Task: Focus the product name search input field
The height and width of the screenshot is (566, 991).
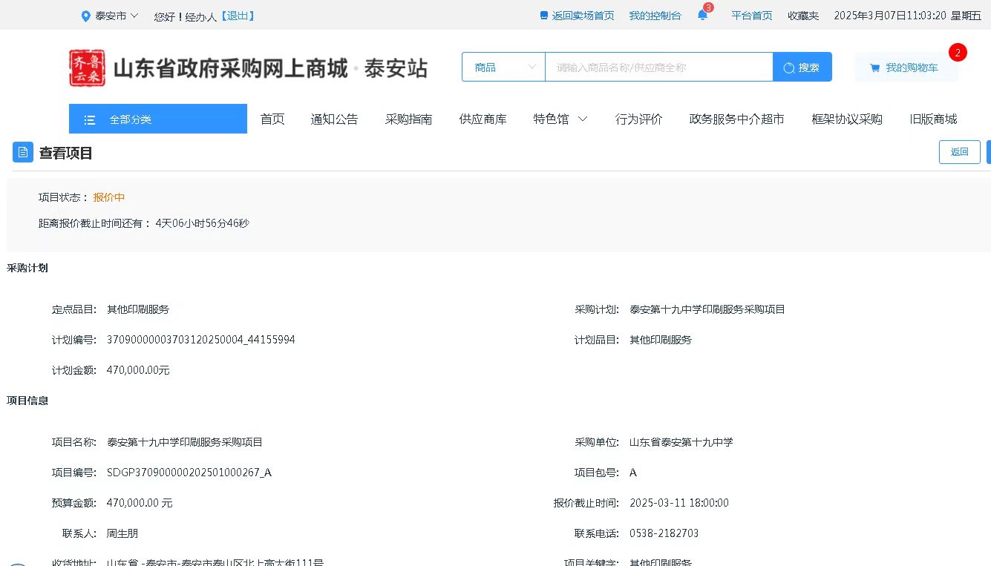Action: 659,67
